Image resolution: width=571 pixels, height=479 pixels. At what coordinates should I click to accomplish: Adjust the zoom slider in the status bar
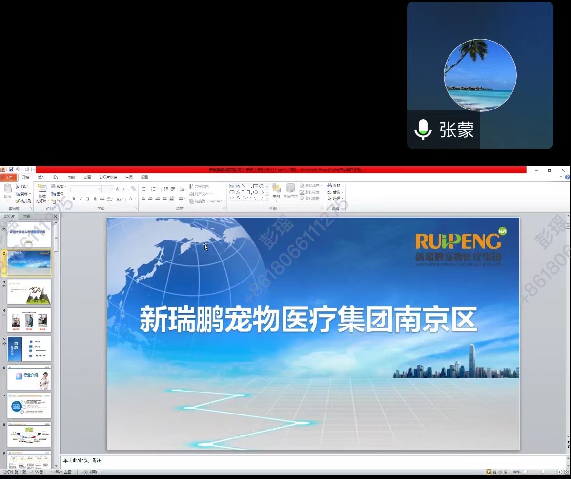tap(543, 472)
